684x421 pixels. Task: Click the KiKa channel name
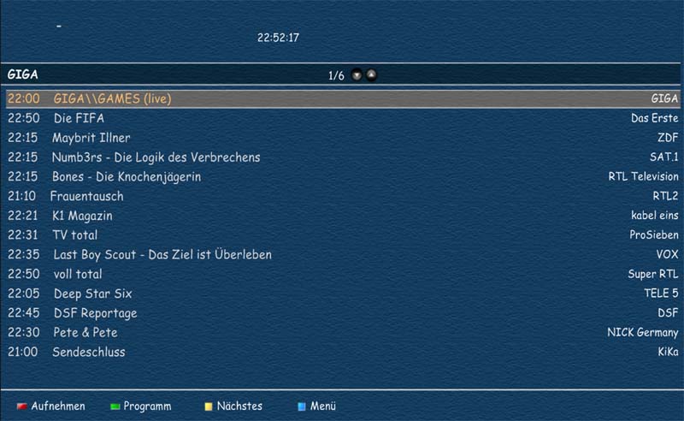669,352
